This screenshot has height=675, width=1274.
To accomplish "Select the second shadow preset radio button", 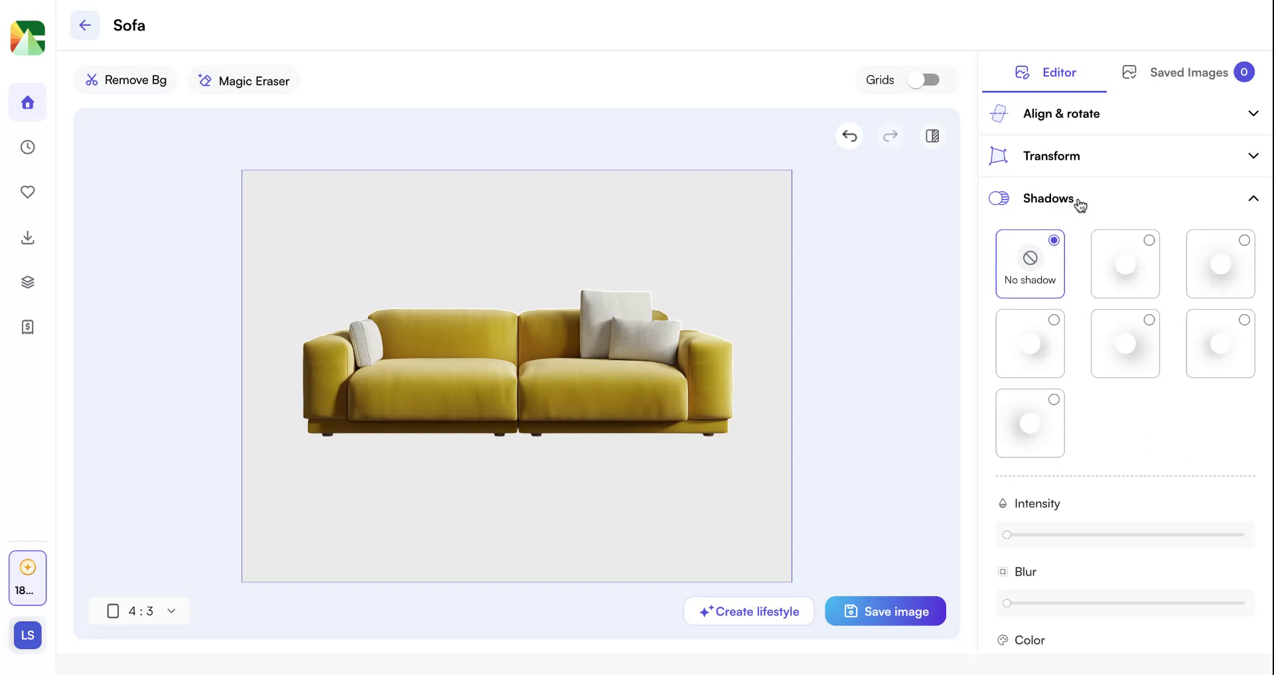I will coord(1148,240).
